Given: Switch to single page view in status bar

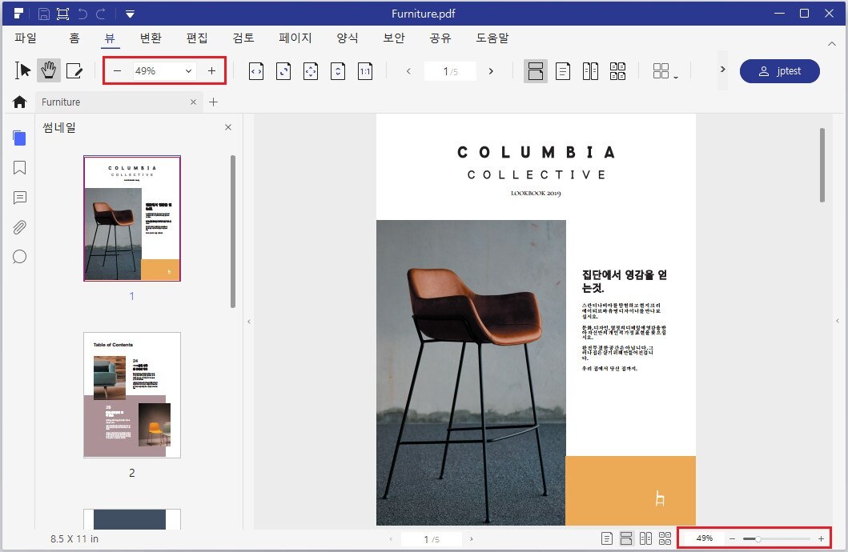Looking at the screenshot, I should 607,538.
